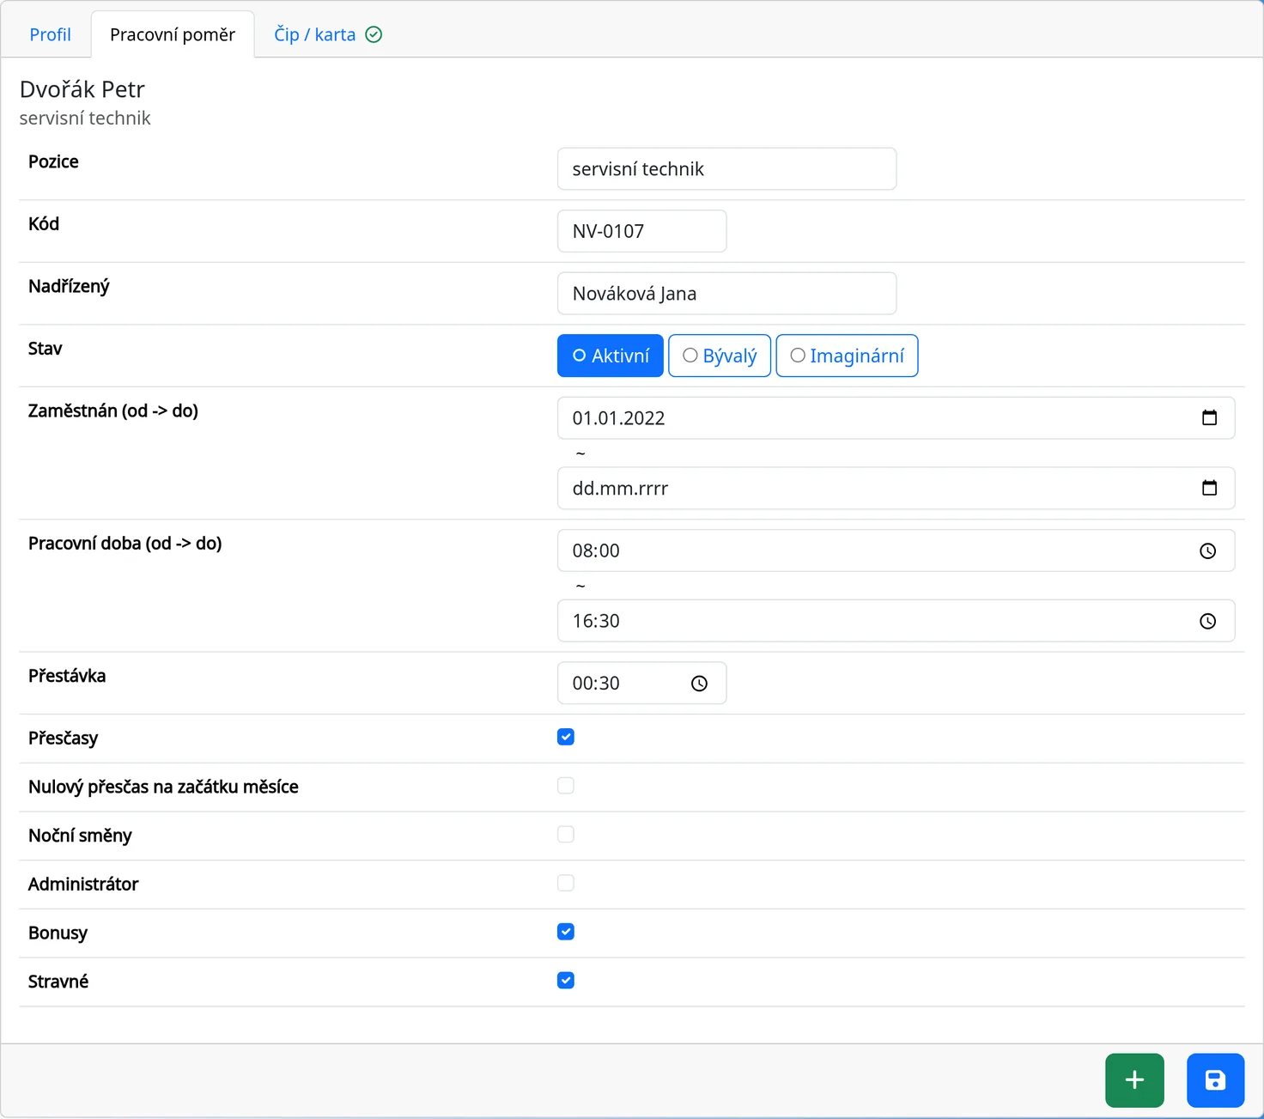The image size is (1264, 1119).
Task: Select the Imaginární status option
Action: click(x=847, y=356)
